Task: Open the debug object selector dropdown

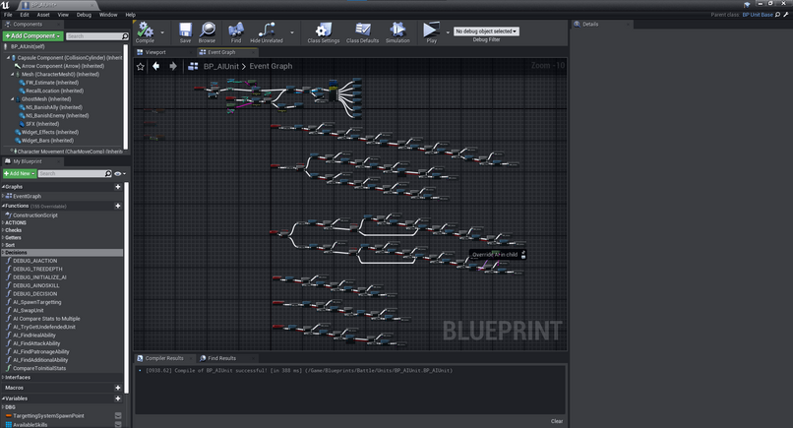Action: pos(486,31)
